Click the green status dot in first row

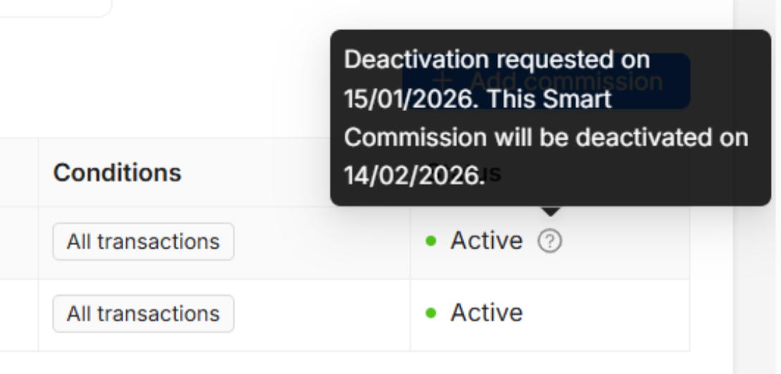(431, 241)
